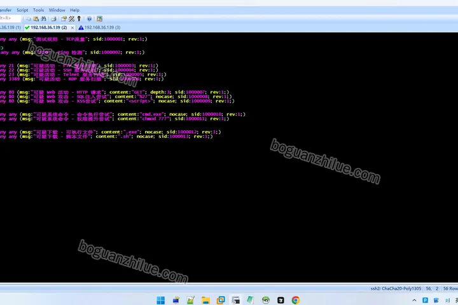
Task: Click the rule line with content ".sh"
Action: point(106,137)
